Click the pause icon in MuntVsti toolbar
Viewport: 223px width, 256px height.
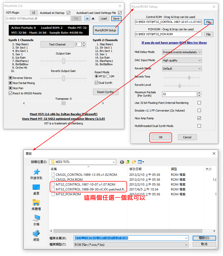87,19
